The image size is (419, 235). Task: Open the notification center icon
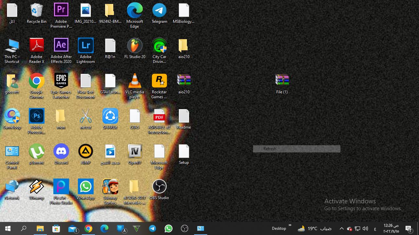[x=409, y=229]
